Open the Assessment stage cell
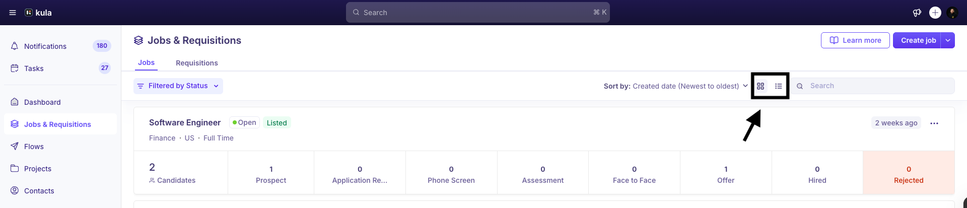The image size is (967, 208). coord(543,173)
